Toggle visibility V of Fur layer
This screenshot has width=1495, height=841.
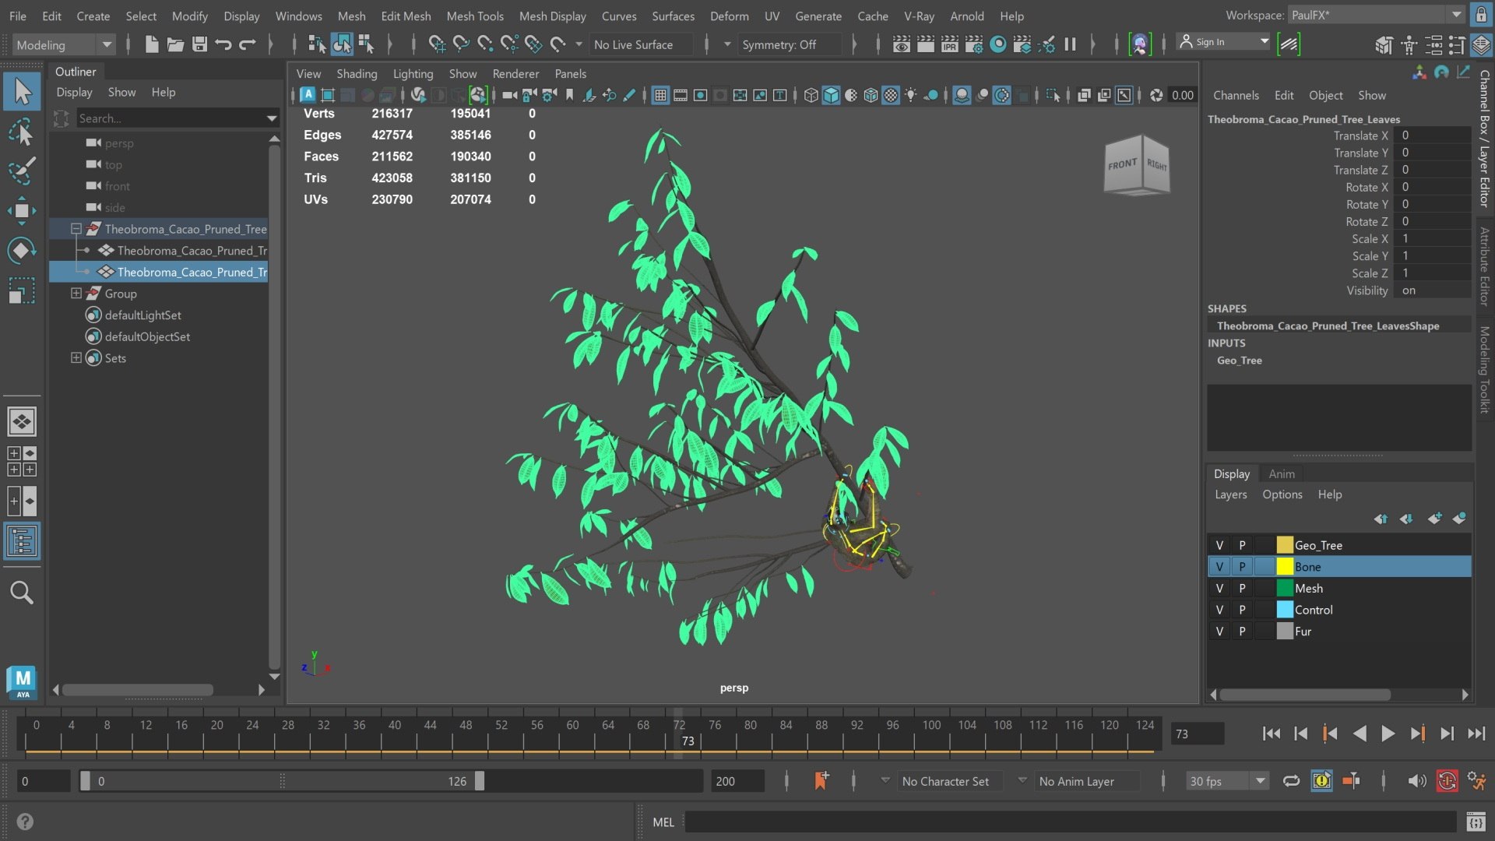[x=1219, y=632]
